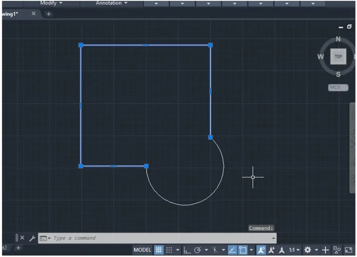Toggle show annotation objects icon
Screen dimensions: 357x257
click(x=261, y=250)
